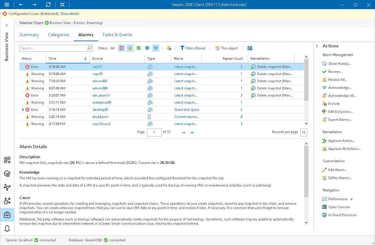Expand the Performance navigation dropdown

tap(352, 199)
